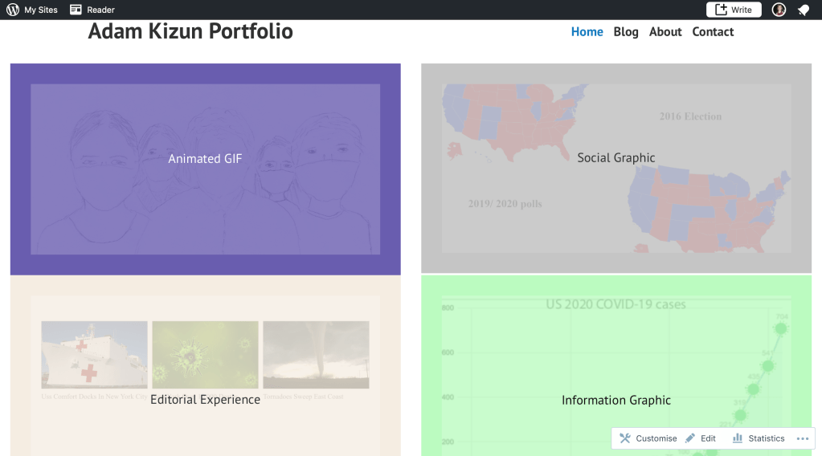Click the Statistics bar chart icon
The height and width of the screenshot is (456, 822).
738,438
